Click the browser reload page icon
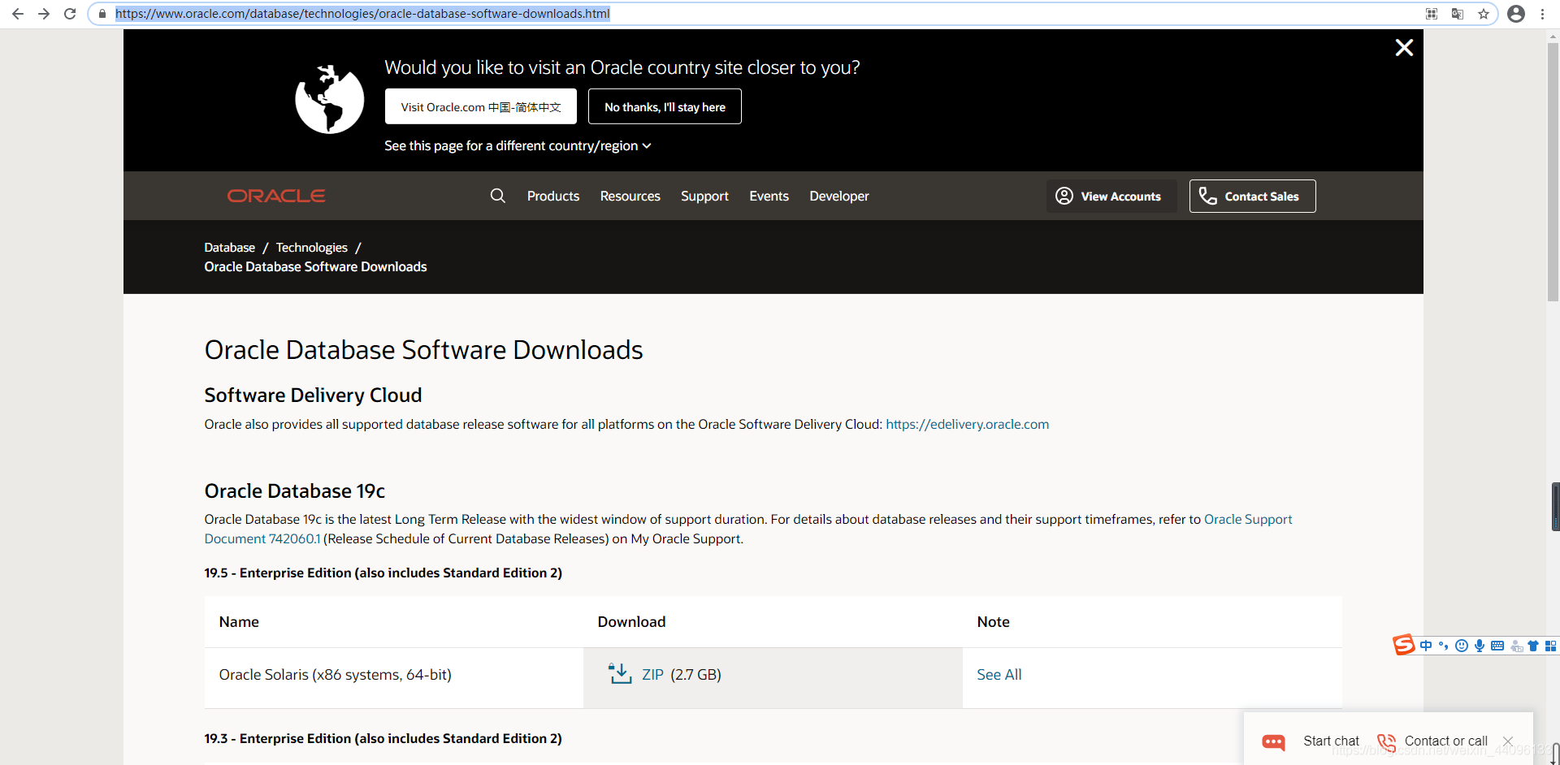Viewport: 1560px width, 765px height. tap(70, 14)
